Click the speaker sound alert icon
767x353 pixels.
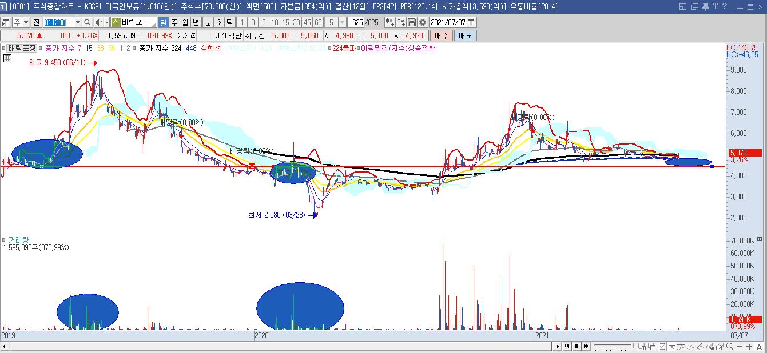click(x=98, y=22)
